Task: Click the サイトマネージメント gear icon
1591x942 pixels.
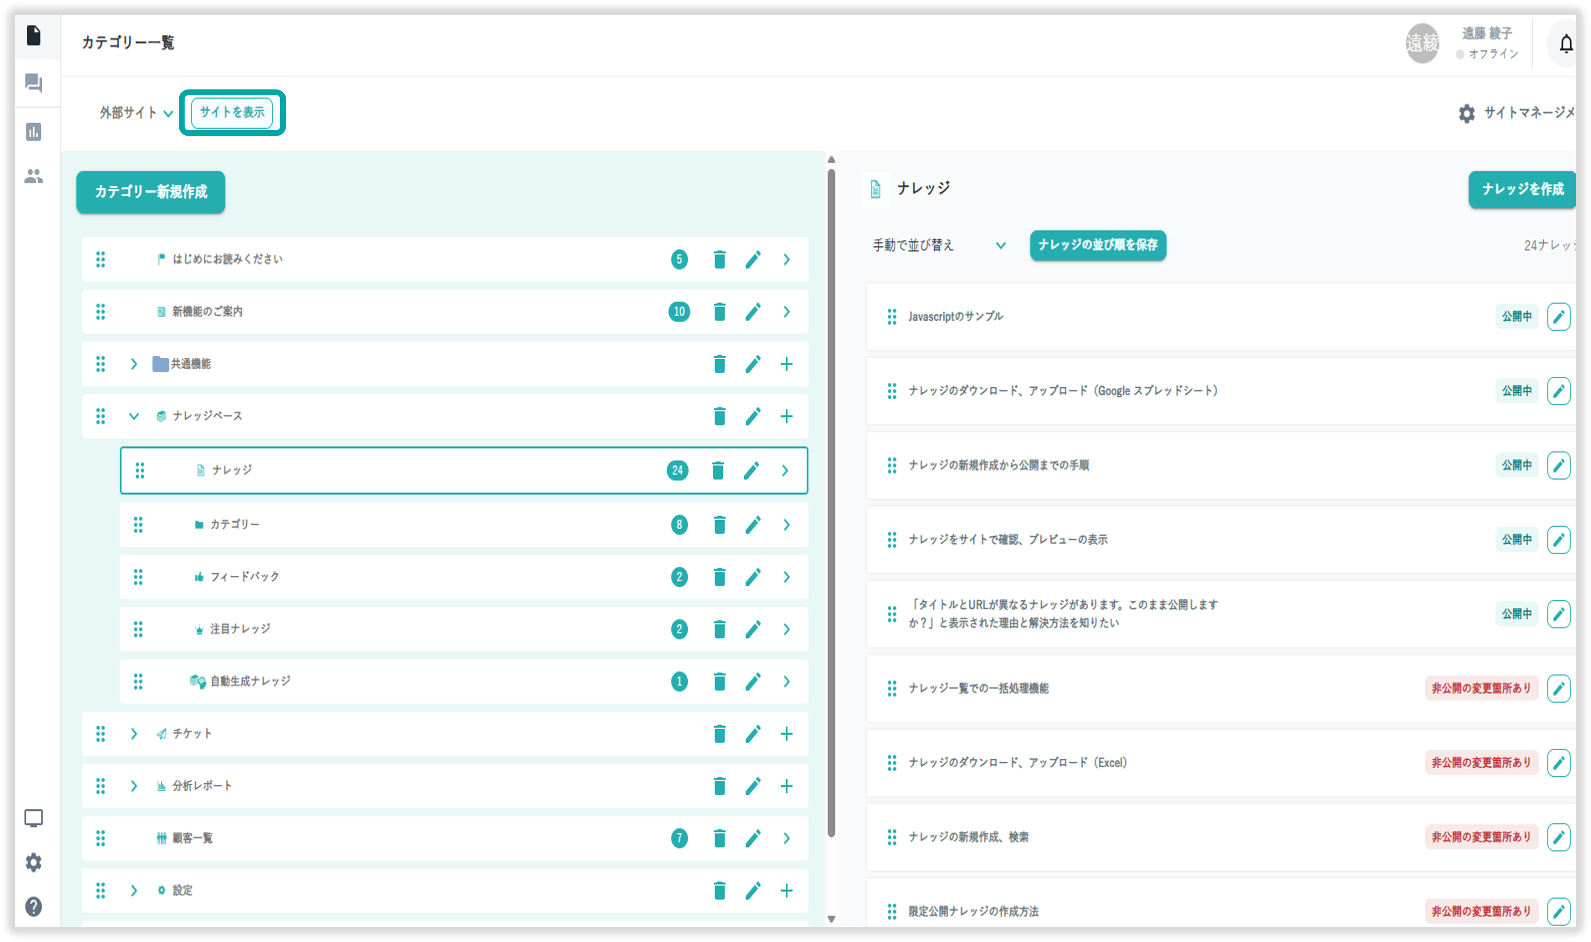Action: coord(1467,114)
